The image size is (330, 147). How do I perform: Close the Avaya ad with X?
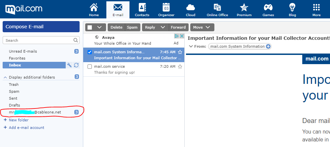pyautogui.click(x=182, y=36)
